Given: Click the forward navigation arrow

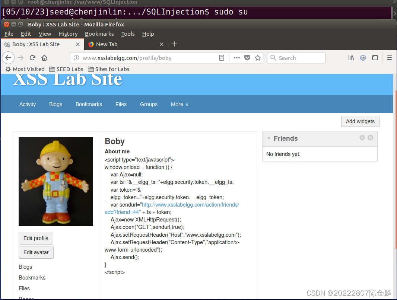Looking at the screenshot, I should pyautogui.click(x=21, y=58).
